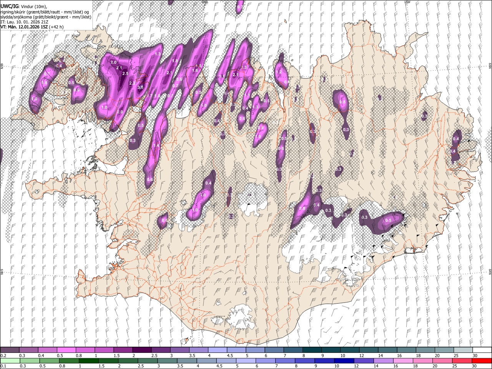
Task: Click the '1.2' snowfall value on the map
Action: [x=279, y=72]
